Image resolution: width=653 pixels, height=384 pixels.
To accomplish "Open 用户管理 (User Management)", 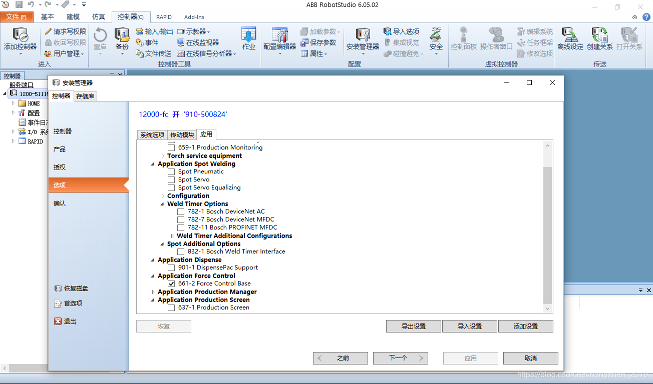I will [64, 53].
